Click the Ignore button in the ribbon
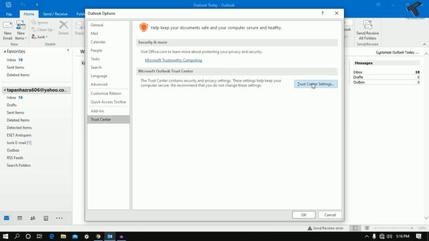Viewport: 429px width, 241px height. click(x=40, y=23)
